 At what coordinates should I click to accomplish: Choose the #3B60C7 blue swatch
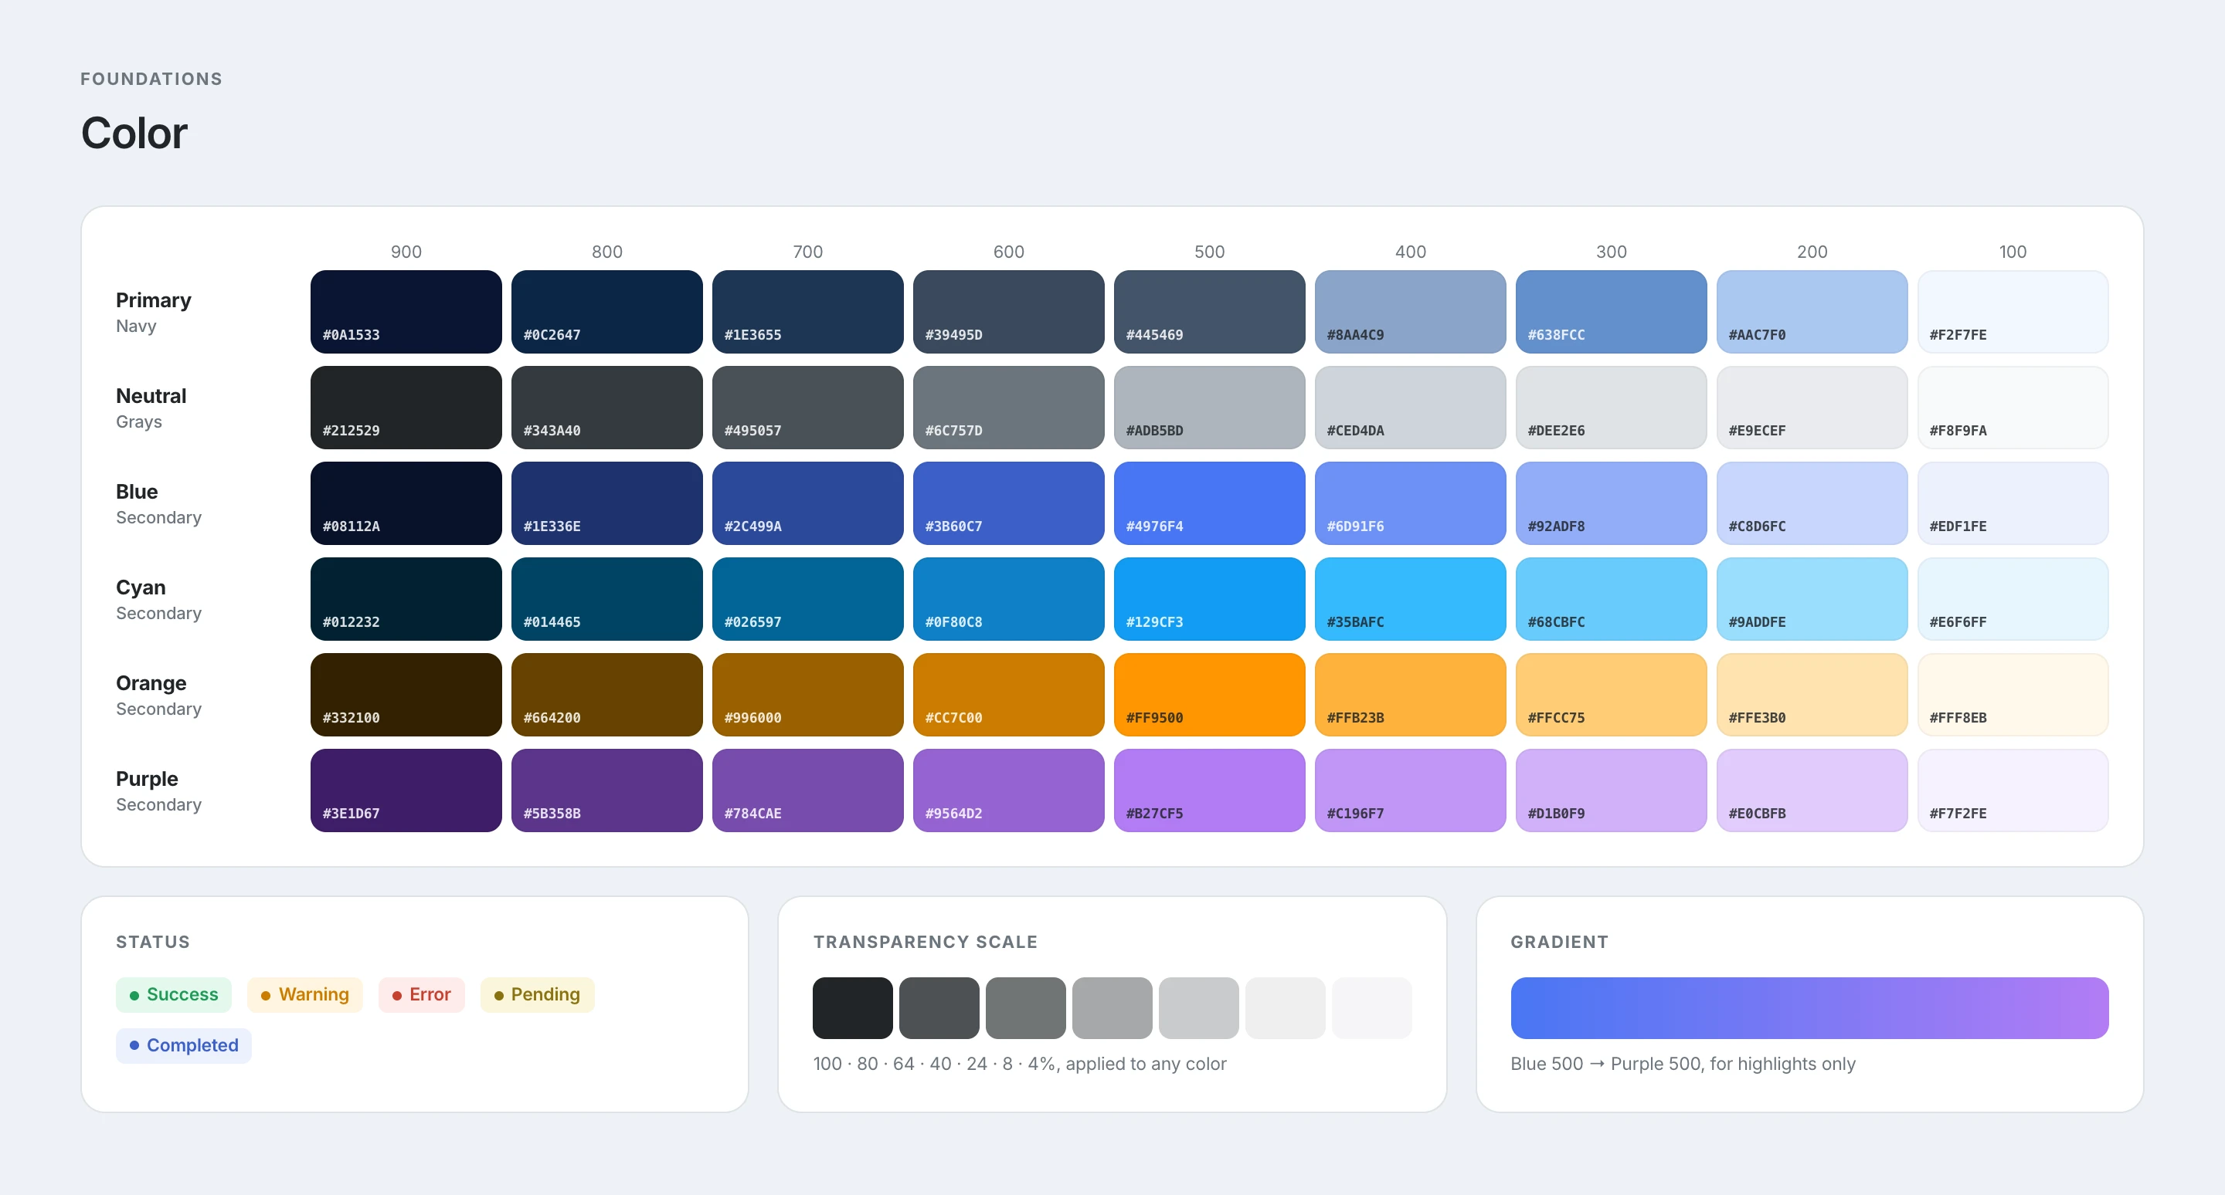[x=1008, y=503]
